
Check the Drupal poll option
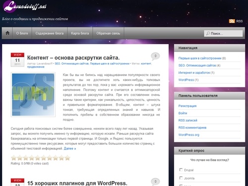coord(181,170)
